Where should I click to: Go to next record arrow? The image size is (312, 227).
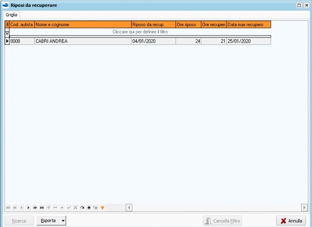[28, 208]
